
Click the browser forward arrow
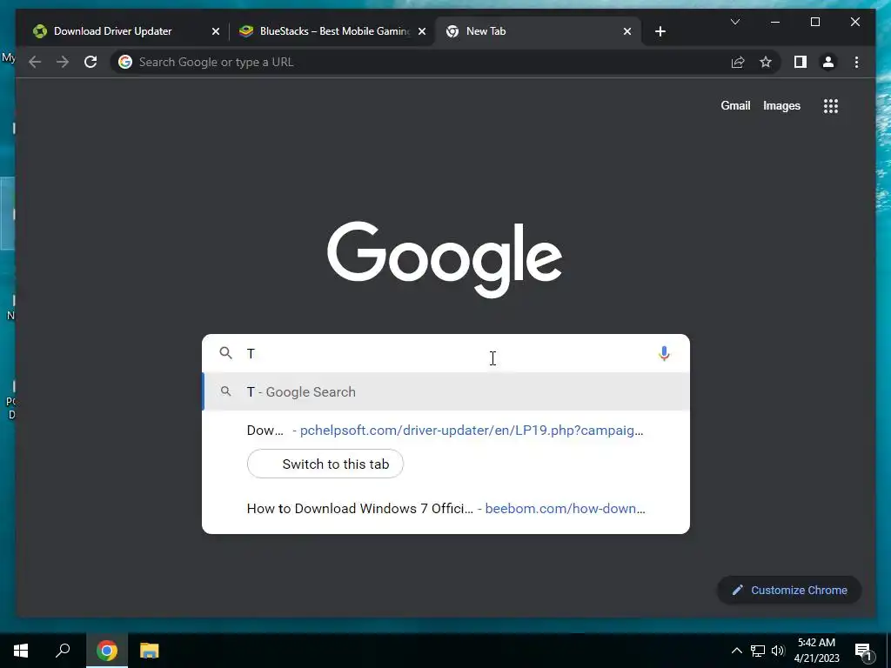pyautogui.click(x=63, y=62)
